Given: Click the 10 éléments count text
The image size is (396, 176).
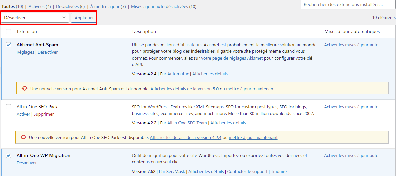Looking at the screenshot, I should tap(384, 18).
